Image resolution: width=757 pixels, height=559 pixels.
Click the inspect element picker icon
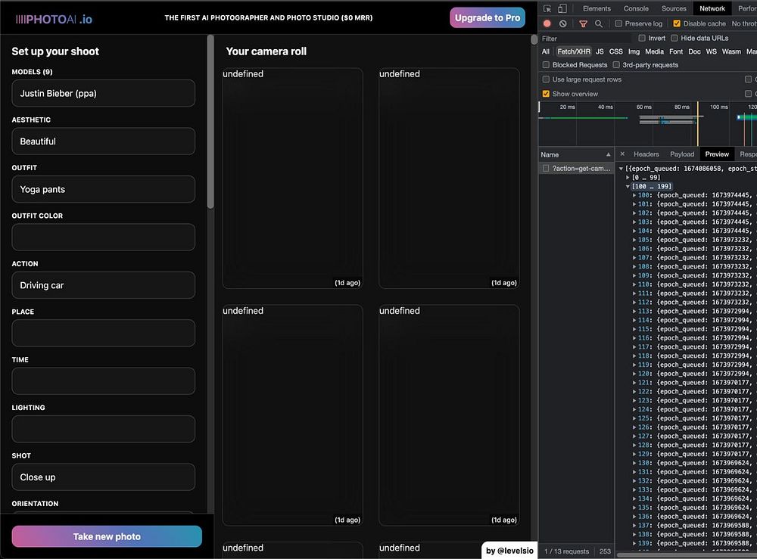(x=547, y=8)
